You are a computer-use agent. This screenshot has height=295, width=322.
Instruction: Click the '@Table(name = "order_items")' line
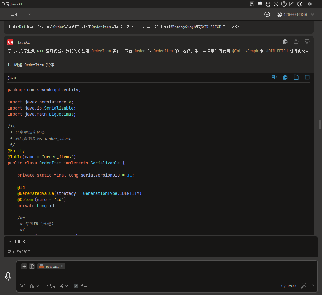(x=42, y=157)
